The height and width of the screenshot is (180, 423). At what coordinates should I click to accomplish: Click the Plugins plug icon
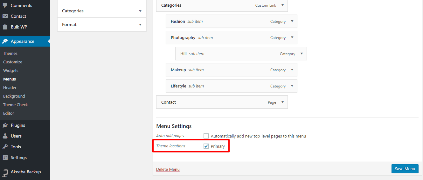point(5,125)
